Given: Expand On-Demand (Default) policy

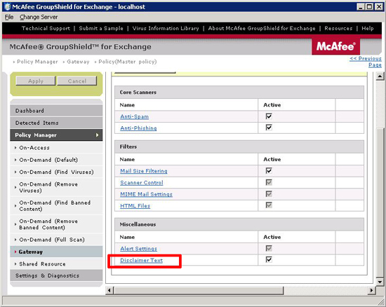Looking at the screenshot, I should 56,160.
